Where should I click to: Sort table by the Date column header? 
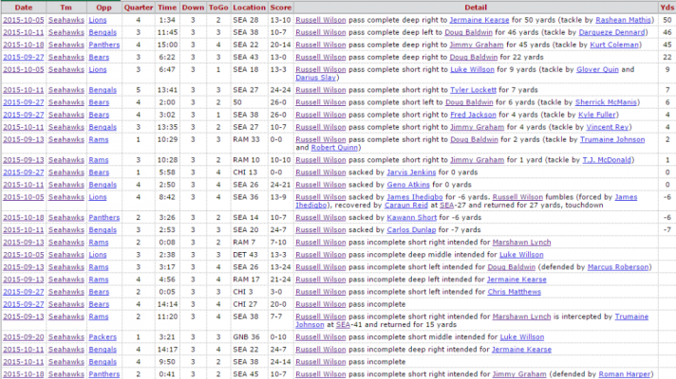click(24, 8)
